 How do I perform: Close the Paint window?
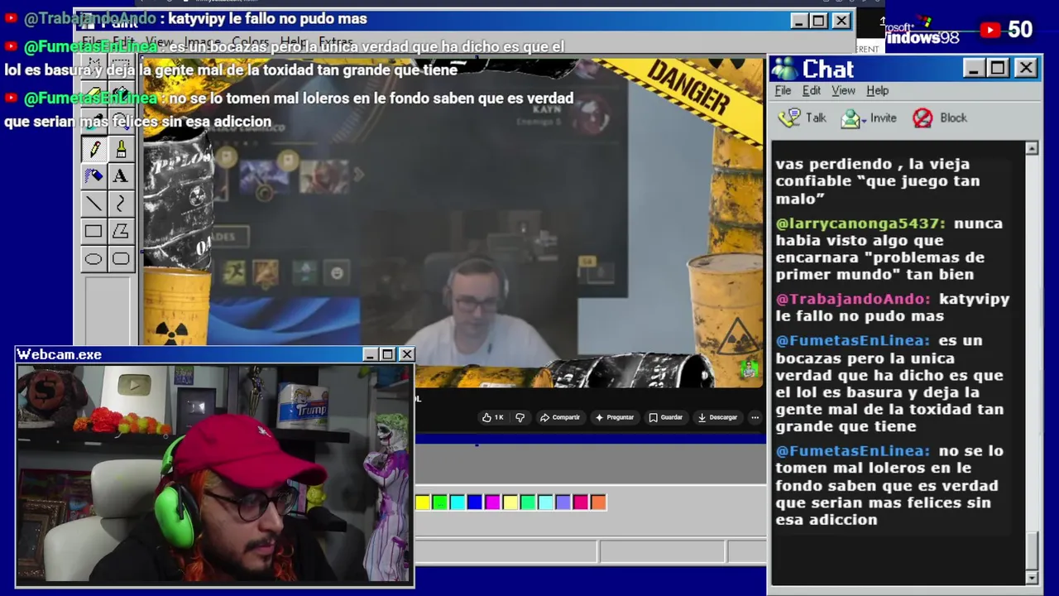pyautogui.click(x=841, y=21)
